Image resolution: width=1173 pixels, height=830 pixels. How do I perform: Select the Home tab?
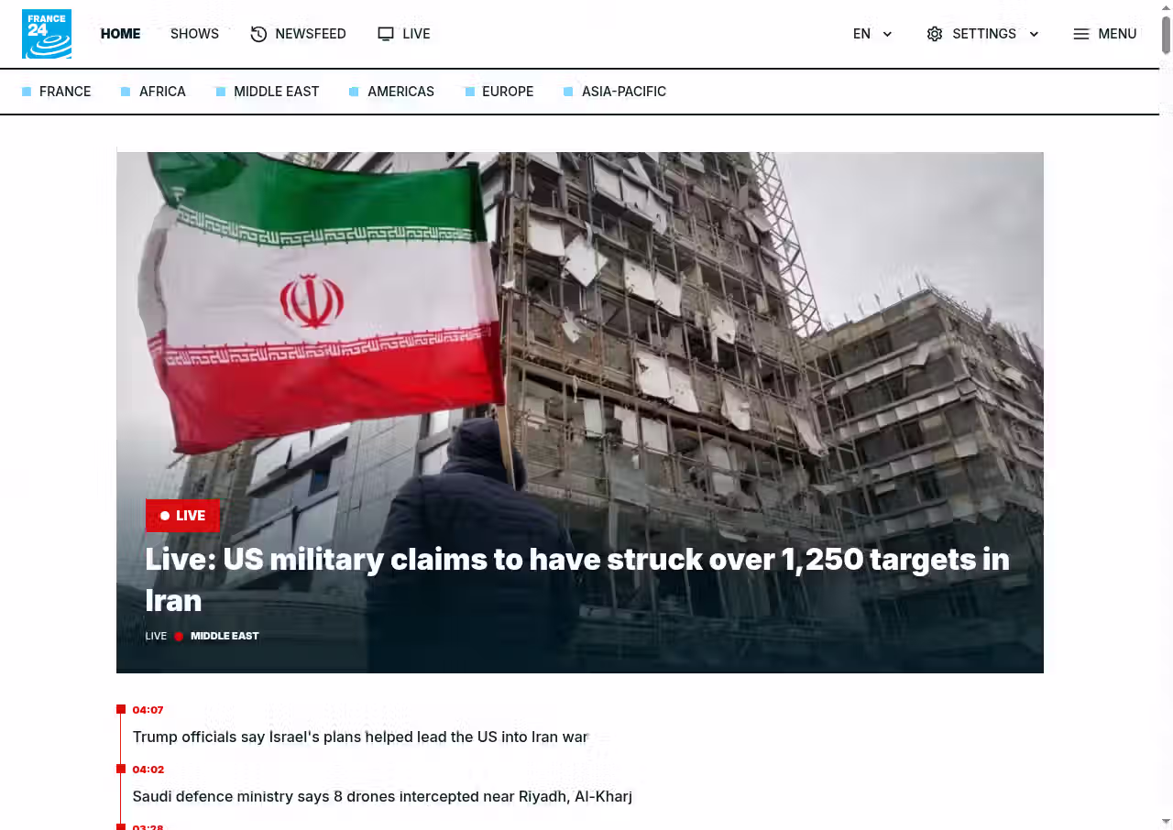(120, 34)
